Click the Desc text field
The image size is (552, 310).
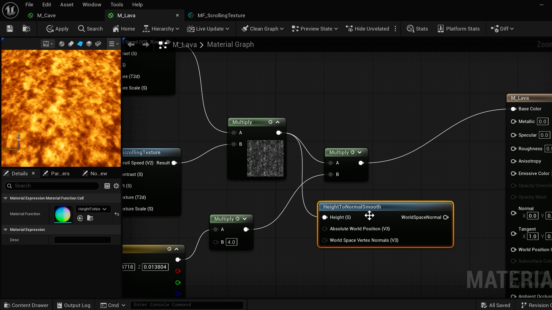[x=83, y=240]
